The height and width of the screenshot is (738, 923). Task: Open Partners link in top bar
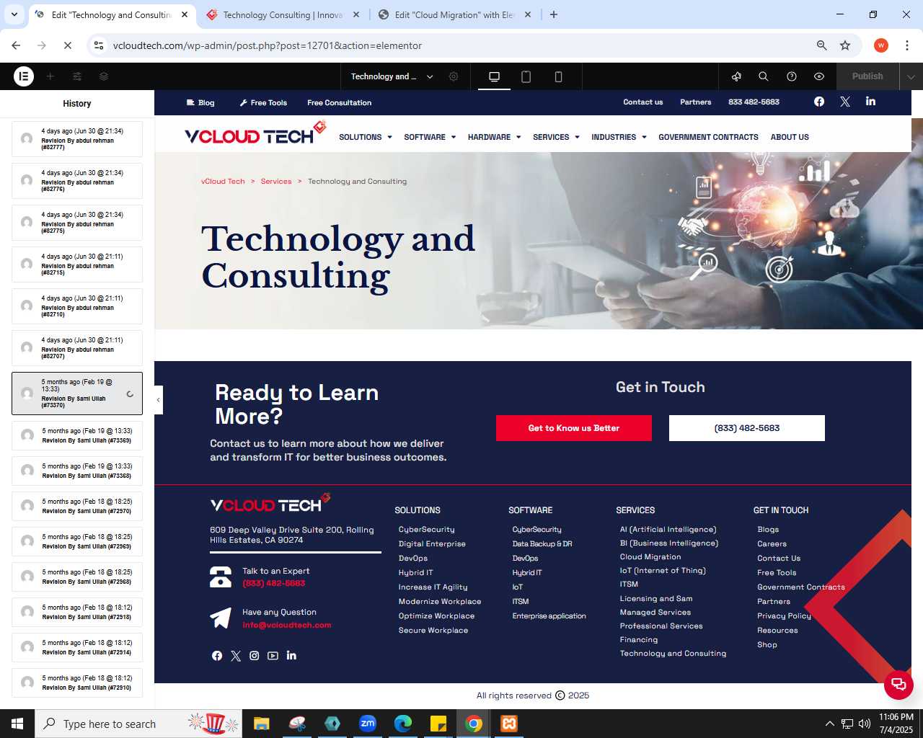click(695, 102)
